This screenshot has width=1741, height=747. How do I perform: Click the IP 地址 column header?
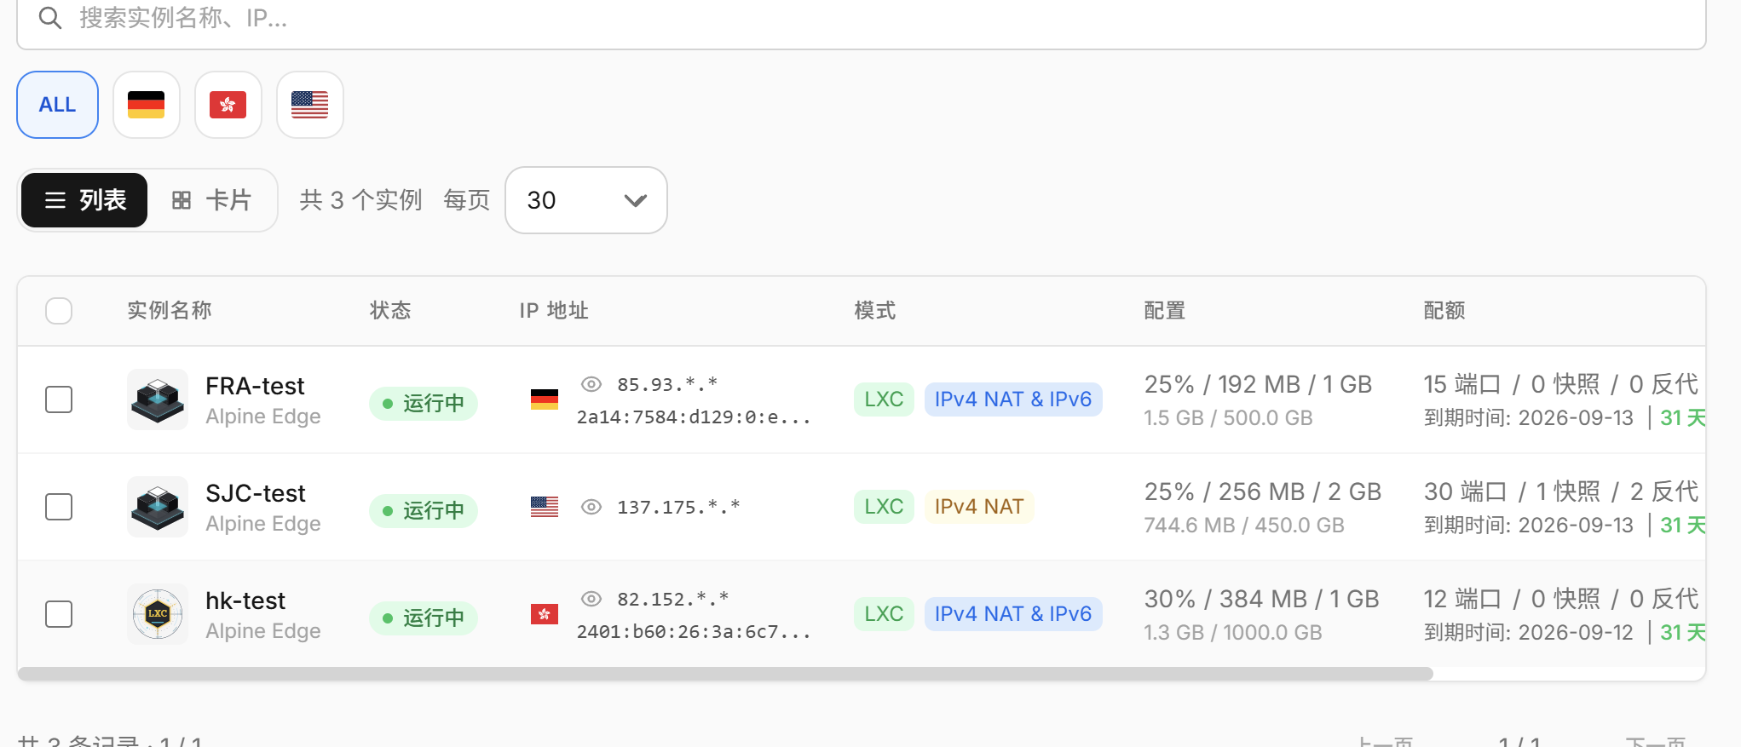click(x=554, y=311)
